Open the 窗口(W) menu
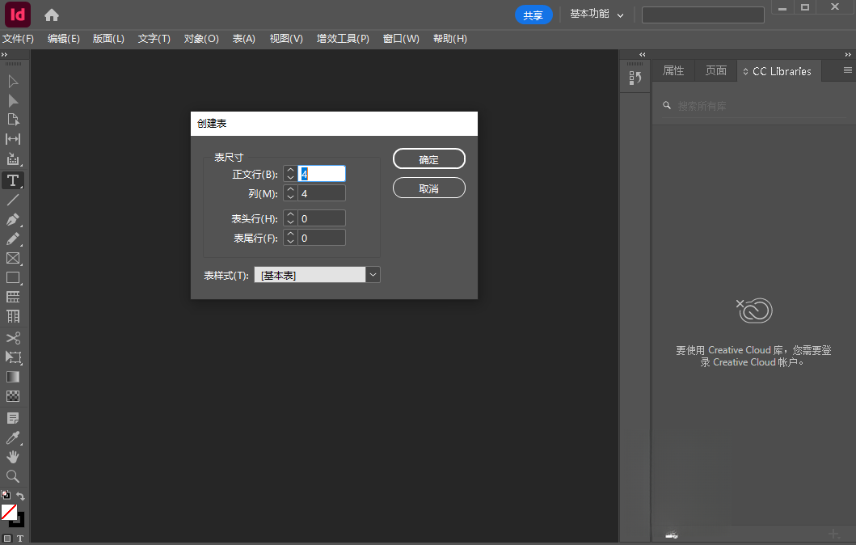The width and height of the screenshot is (856, 545). click(401, 39)
